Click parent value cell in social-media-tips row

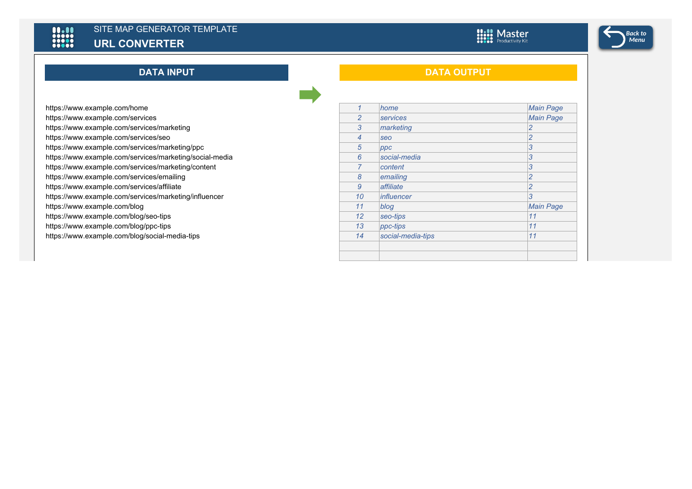[552, 236]
